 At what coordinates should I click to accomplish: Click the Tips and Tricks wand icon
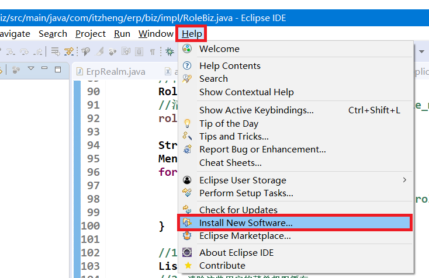click(x=187, y=136)
